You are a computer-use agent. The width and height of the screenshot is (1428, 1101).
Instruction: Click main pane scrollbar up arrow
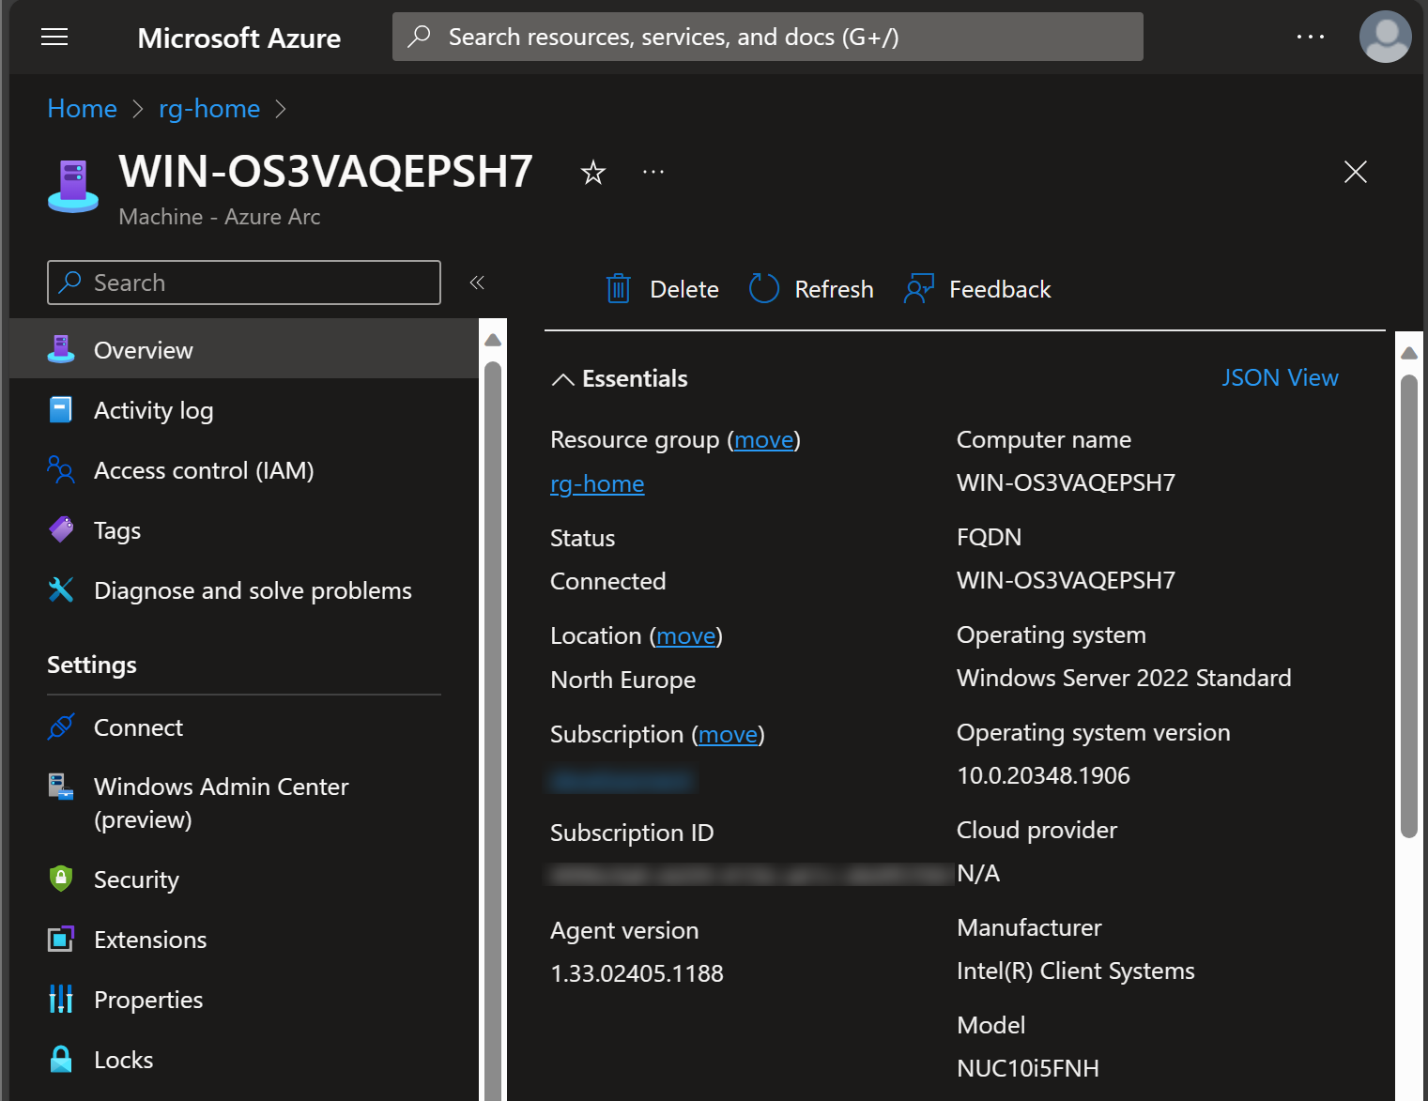1409,353
